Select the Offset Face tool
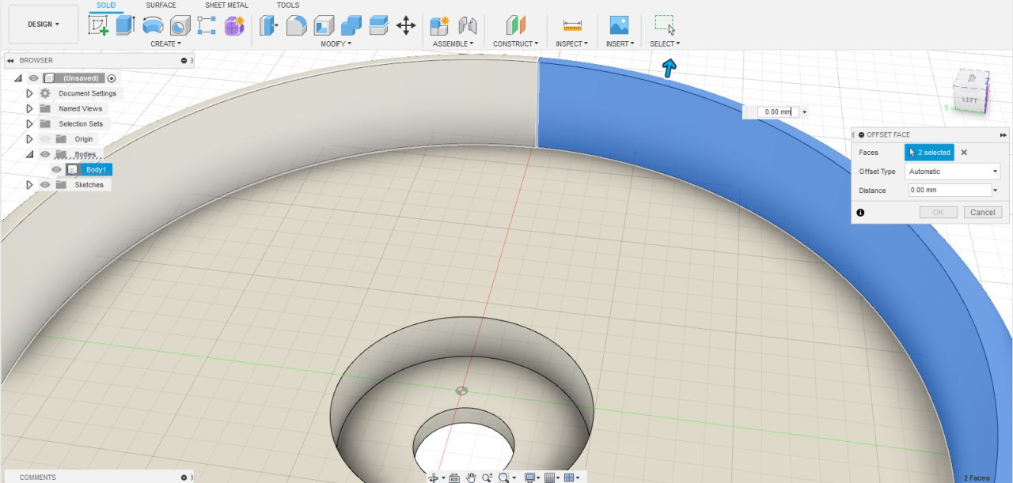This screenshot has height=483, width=1013. (378, 25)
